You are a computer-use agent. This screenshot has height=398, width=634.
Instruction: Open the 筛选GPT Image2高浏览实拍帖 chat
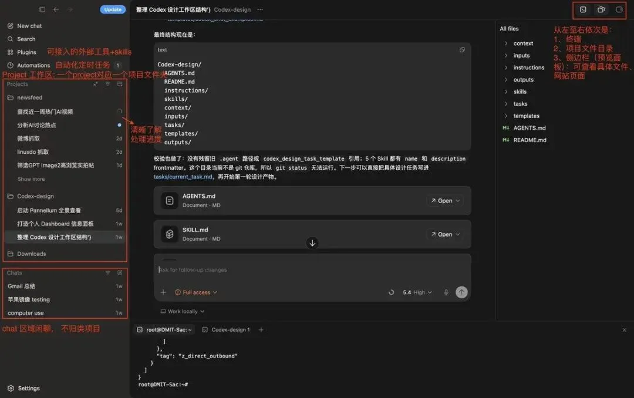point(65,165)
